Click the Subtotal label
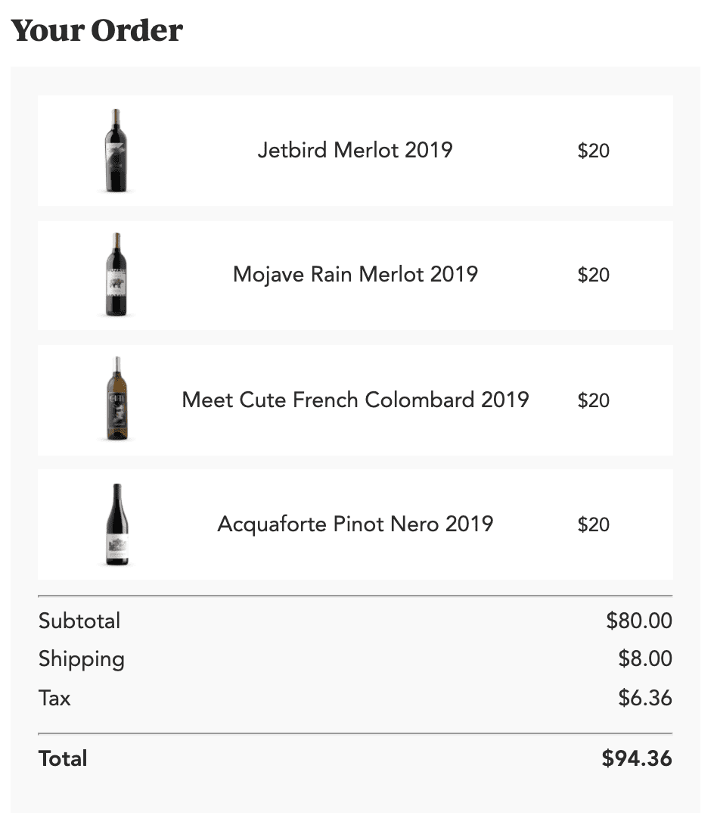 click(79, 621)
